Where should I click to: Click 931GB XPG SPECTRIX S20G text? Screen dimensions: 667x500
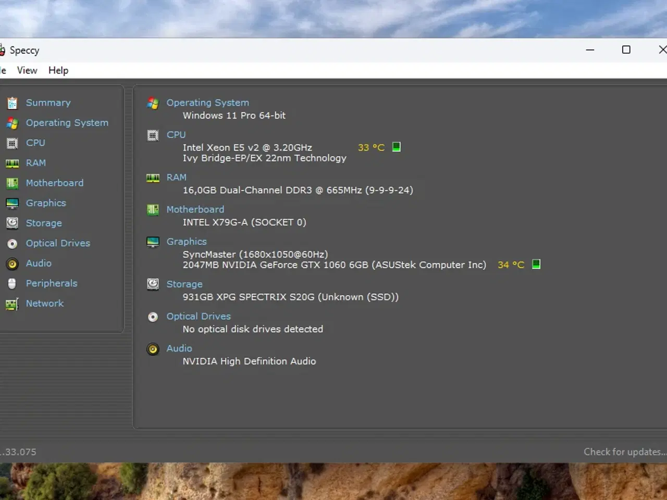[290, 297]
